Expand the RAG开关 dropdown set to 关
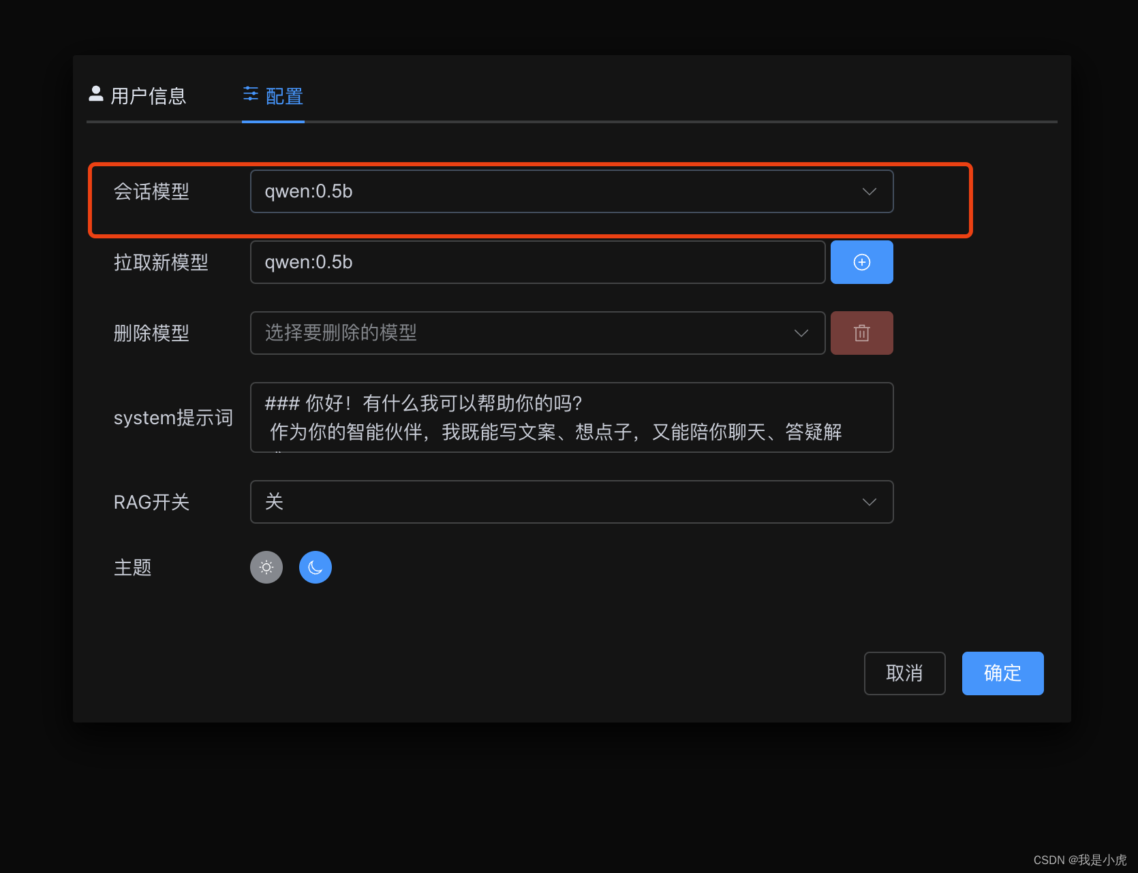The height and width of the screenshot is (873, 1138). click(x=572, y=502)
